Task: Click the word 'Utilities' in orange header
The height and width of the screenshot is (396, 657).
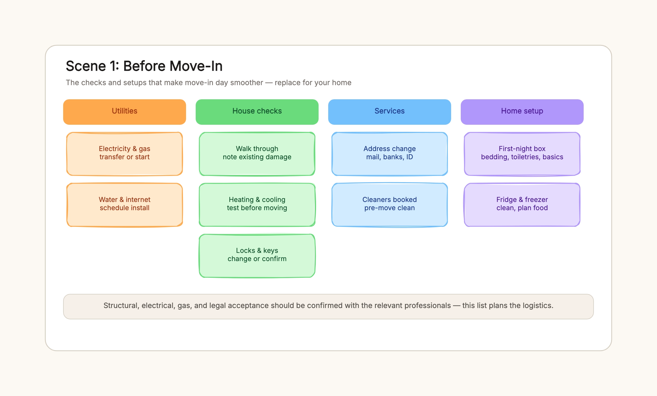Action: 125,111
